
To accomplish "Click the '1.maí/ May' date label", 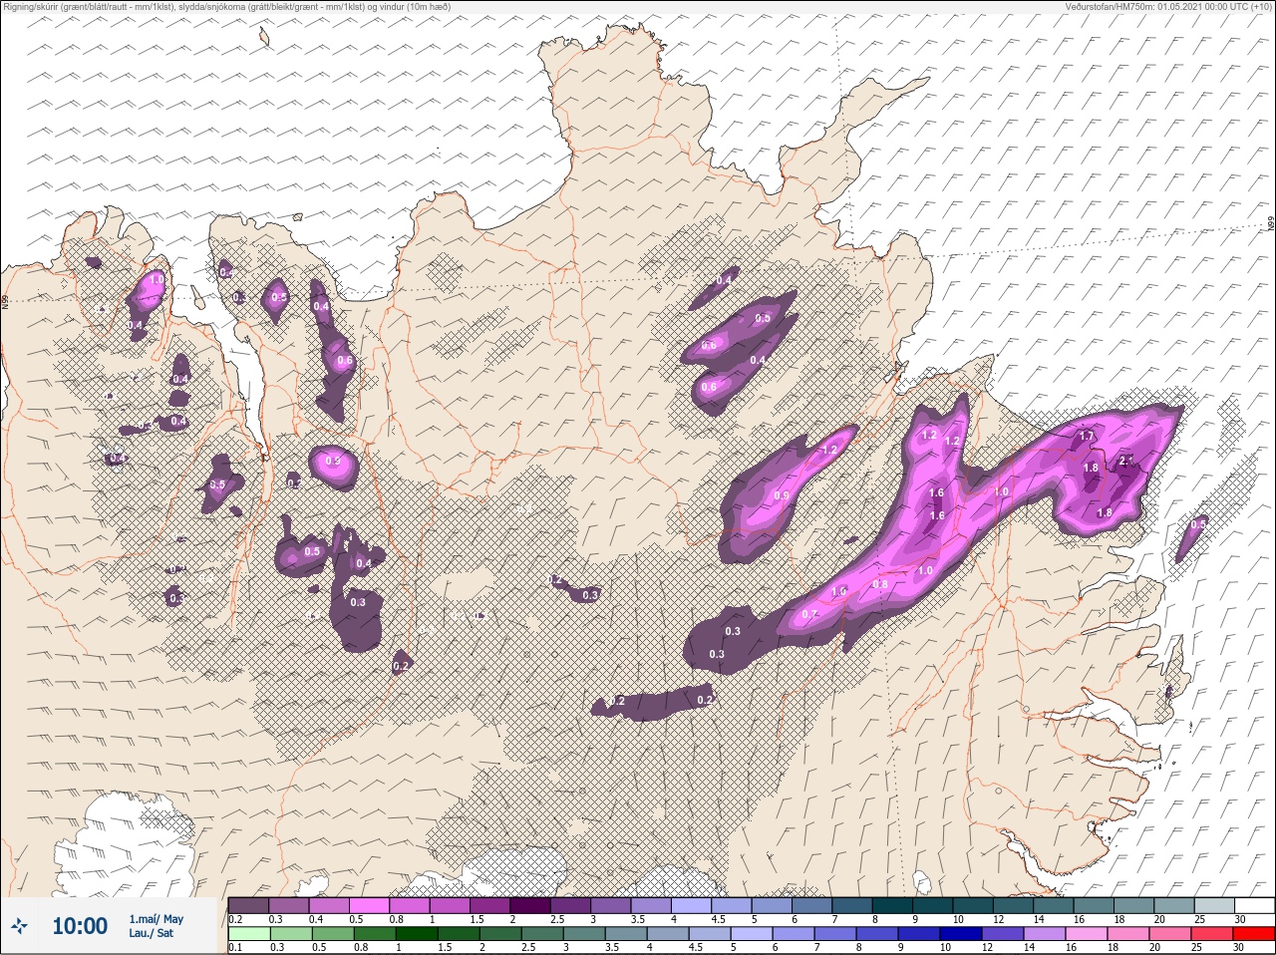I will (x=157, y=919).
